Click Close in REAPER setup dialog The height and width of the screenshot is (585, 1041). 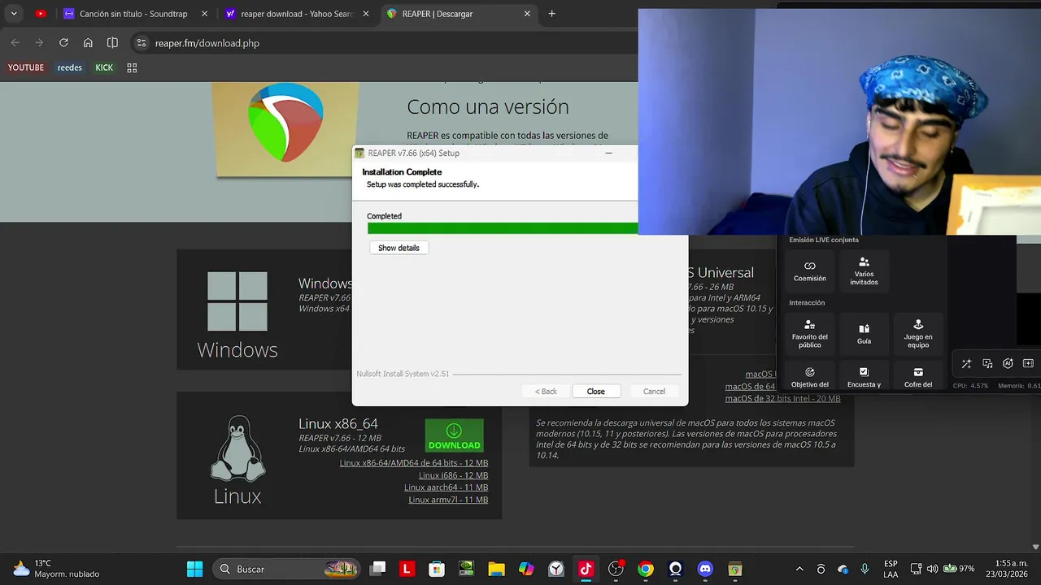(595, 392)
